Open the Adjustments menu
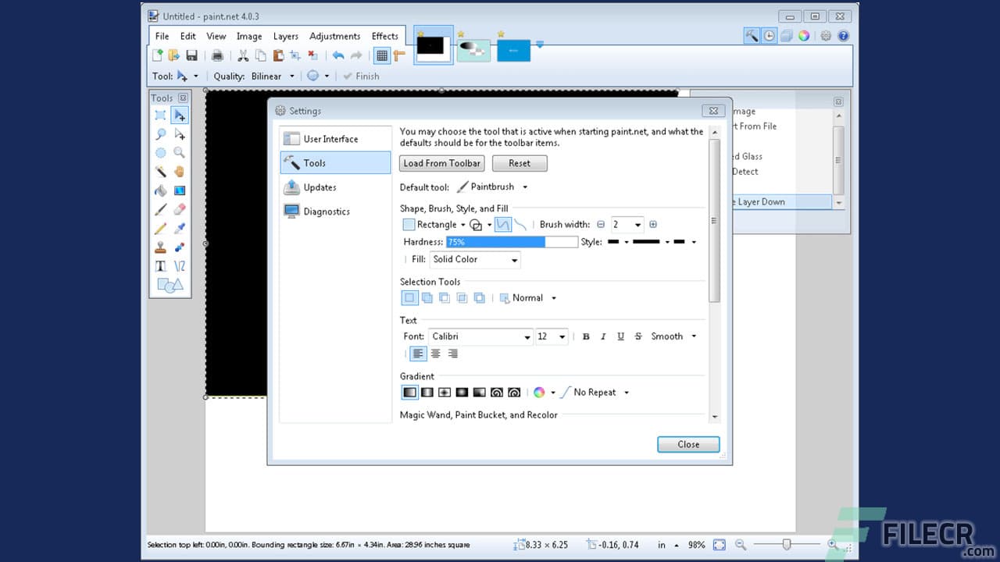 pyautogui.click(x=334, y=36)
